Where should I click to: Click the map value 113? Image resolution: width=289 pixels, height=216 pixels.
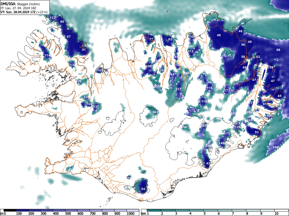(x=190, y=51)
